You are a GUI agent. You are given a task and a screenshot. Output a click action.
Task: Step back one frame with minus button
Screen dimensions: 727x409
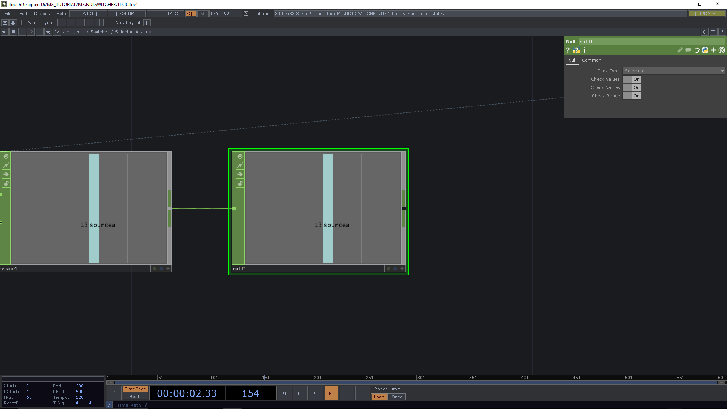[346, 393]
